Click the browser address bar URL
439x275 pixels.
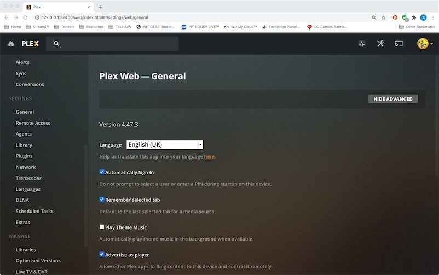[95, 17]
